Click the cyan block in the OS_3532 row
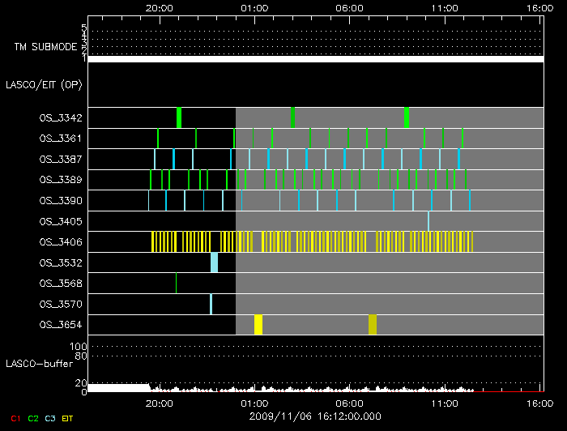This screenshot has height=431, width=567. [215, 262]
